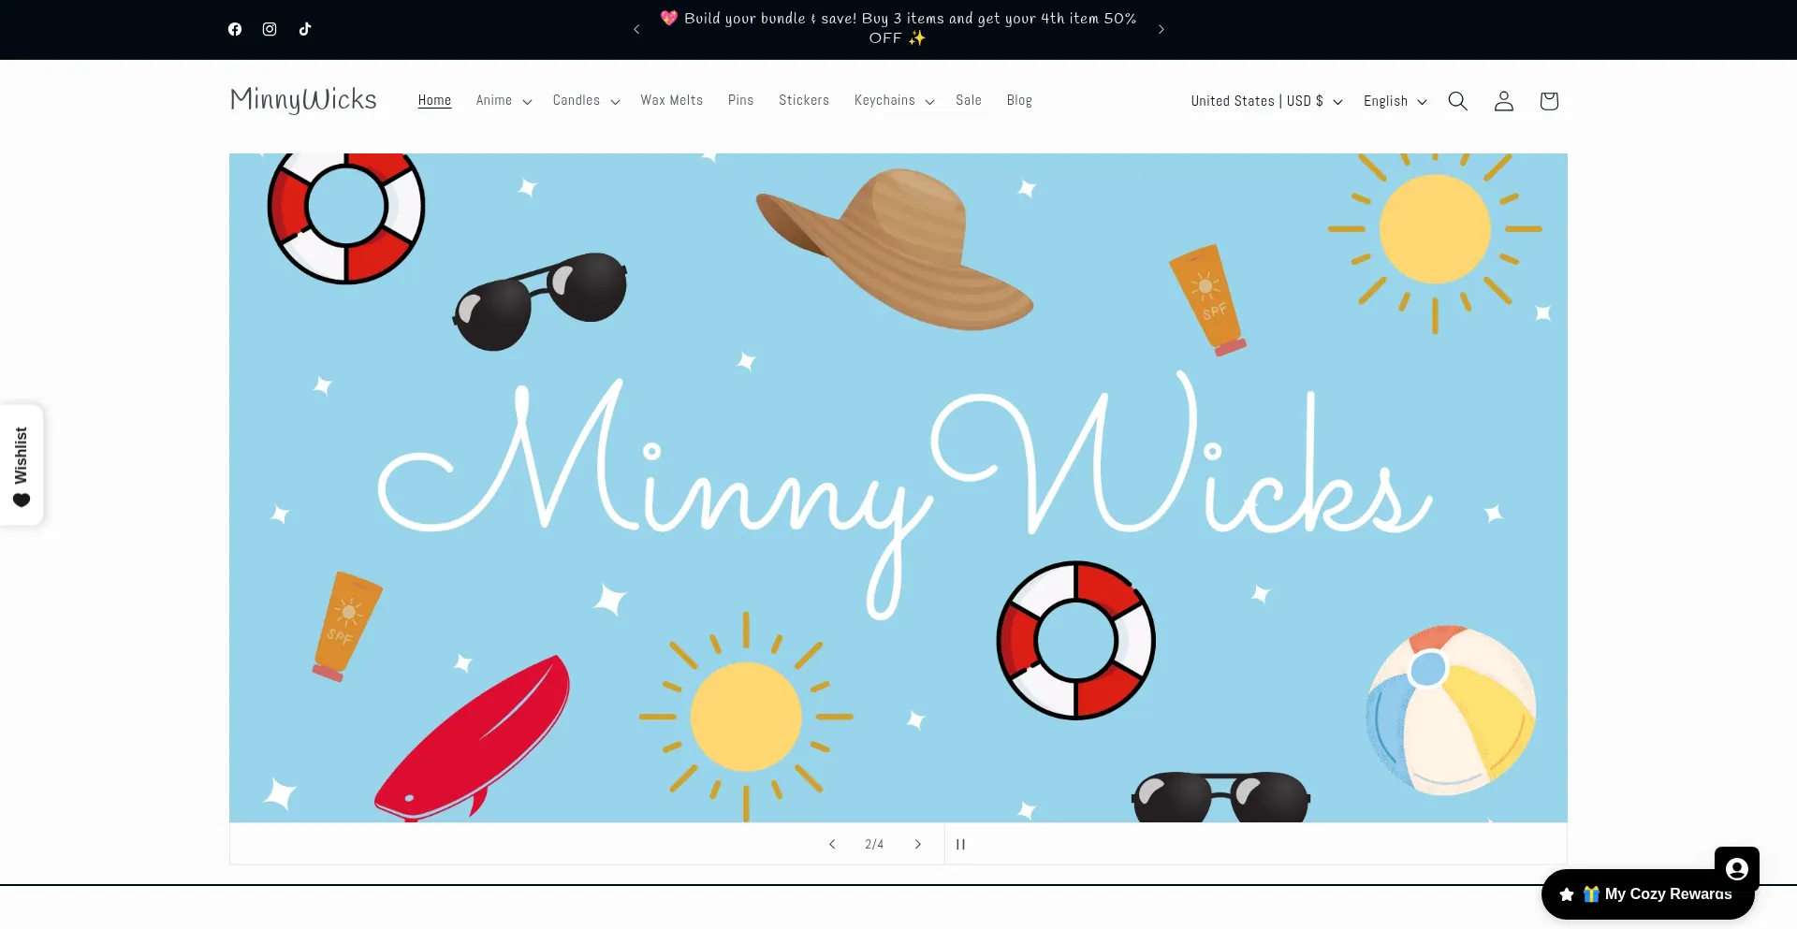Show next announcement in top bar
This screenshot has height=929, width=1797.
[1161, 29]
